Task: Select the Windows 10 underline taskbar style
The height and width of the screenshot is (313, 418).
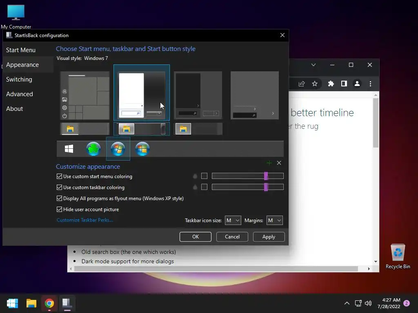Action: point(85,129)
